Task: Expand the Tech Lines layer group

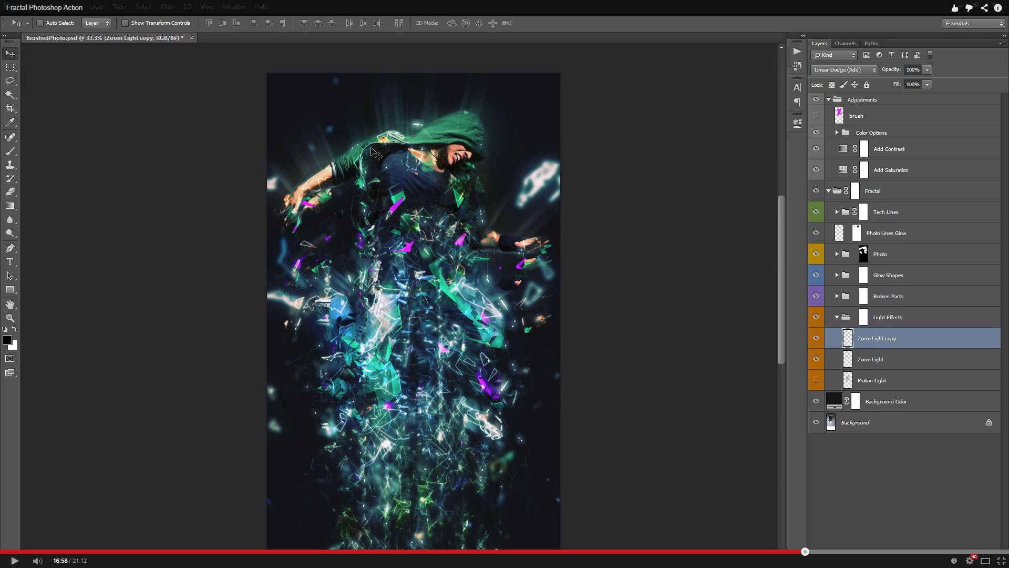Action: [837, 212]
